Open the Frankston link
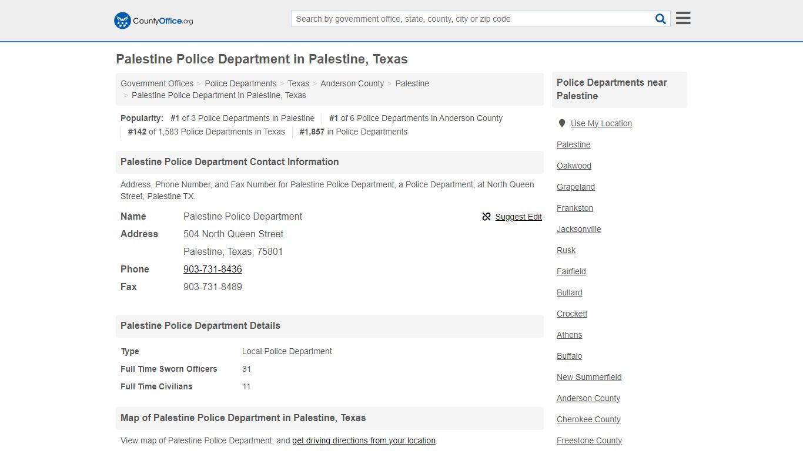Viewport: 803px width, 451px height. click(575, 208)
